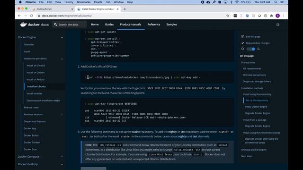Click the Bluetooth menu bar icon
This screenshot has height=170, width=303.
(x=232, y=2)
